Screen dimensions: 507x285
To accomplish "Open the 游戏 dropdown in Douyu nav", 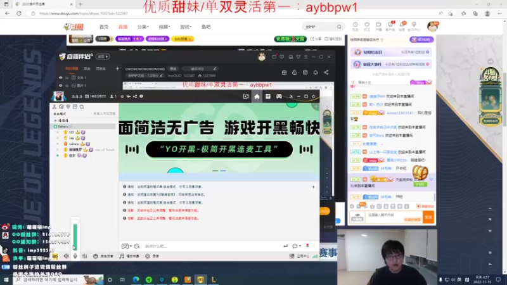I will (186, 27).
